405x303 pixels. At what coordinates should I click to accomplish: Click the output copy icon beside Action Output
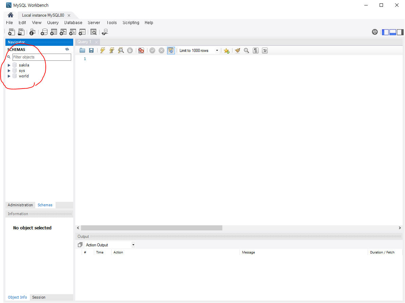(80, 245)
